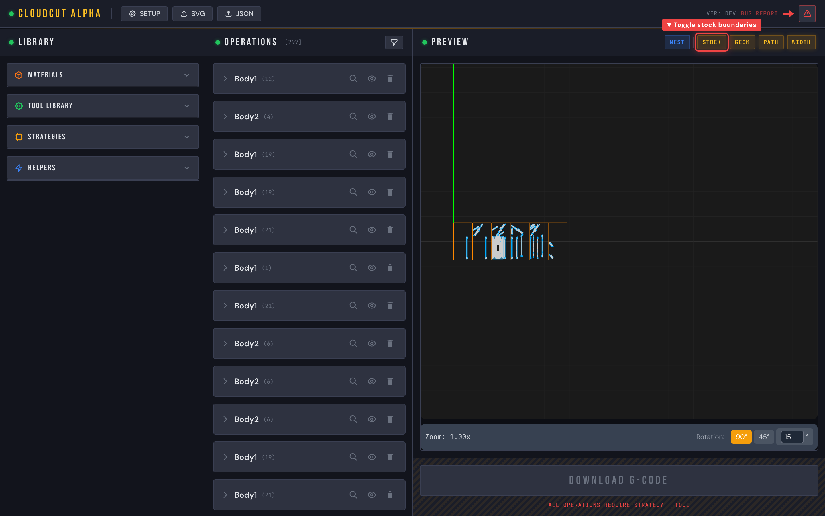This screenshot has height=516, width=825.
Task: Click the Download G-Code button
Action: coord(618,480)
